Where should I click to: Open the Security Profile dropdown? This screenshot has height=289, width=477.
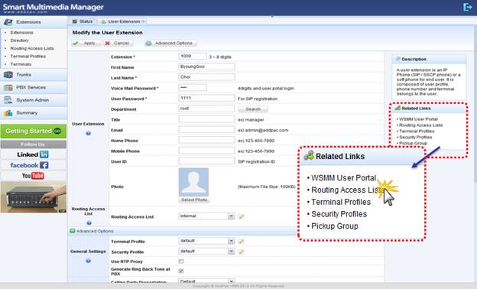206,252
